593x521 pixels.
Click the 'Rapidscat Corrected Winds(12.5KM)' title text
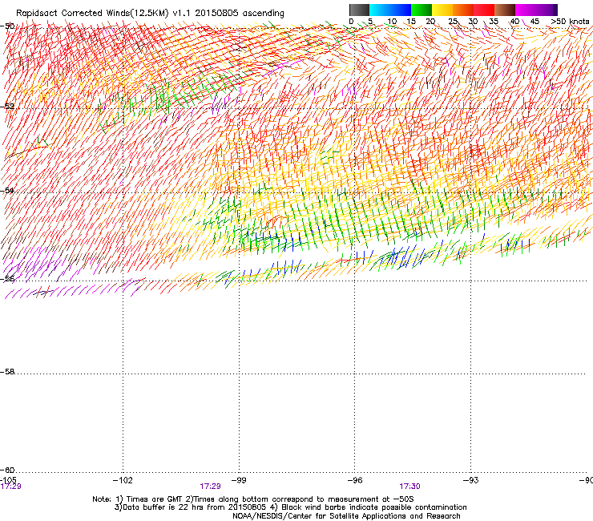[92, 13]
